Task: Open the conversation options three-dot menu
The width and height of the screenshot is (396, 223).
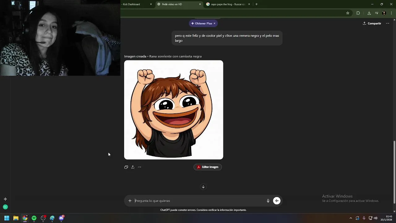Action: tap(387, 23)
